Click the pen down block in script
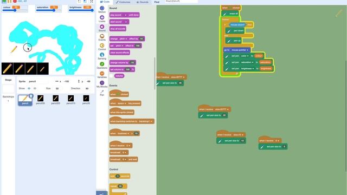The height and width of the screenshot is (195, 347). click(235, 31)
